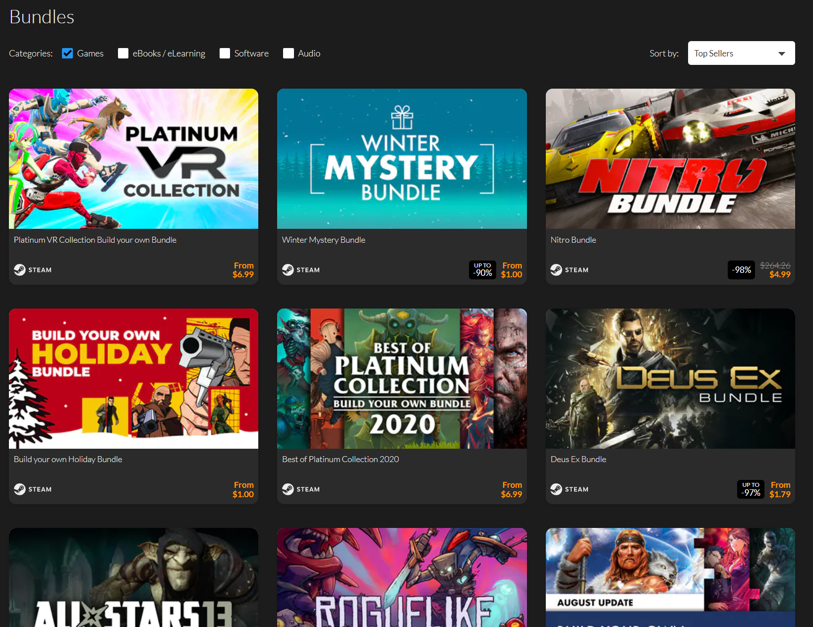Uncheck the Games category checkbox
This screenshot has height=627, width=813.
pos(67,53)
